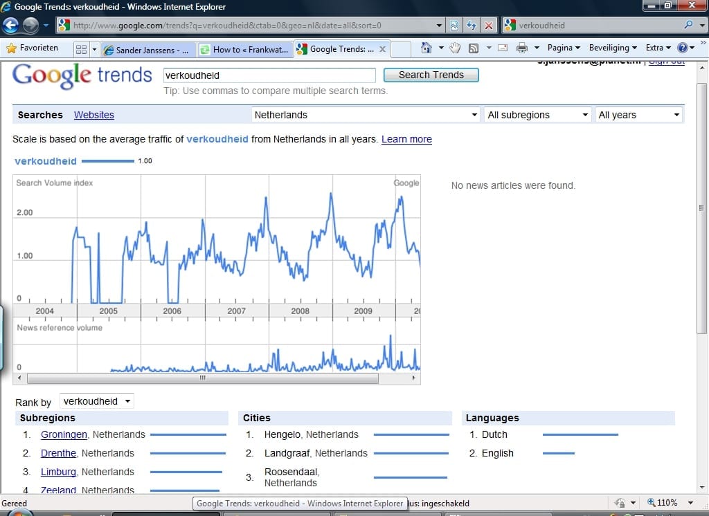Click the Favorieten star button

tap(33, 48)
